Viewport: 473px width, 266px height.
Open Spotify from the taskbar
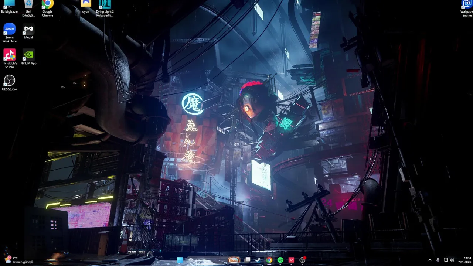point(280,260)
